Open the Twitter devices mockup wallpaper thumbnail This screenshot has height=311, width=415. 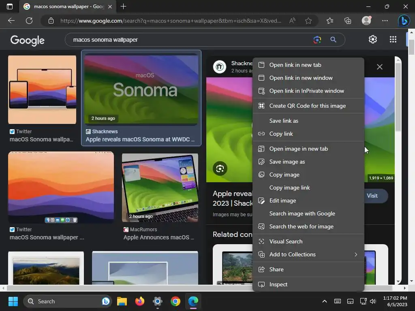click(x=42, y=89)
